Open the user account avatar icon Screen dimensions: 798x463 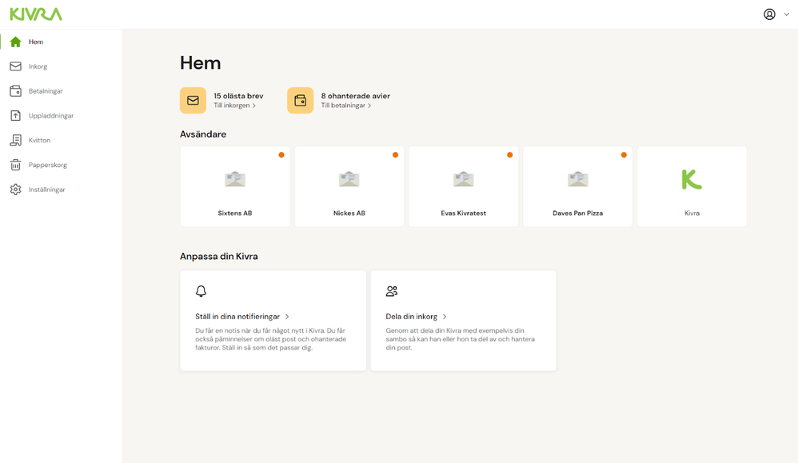(x=769, y=14)
